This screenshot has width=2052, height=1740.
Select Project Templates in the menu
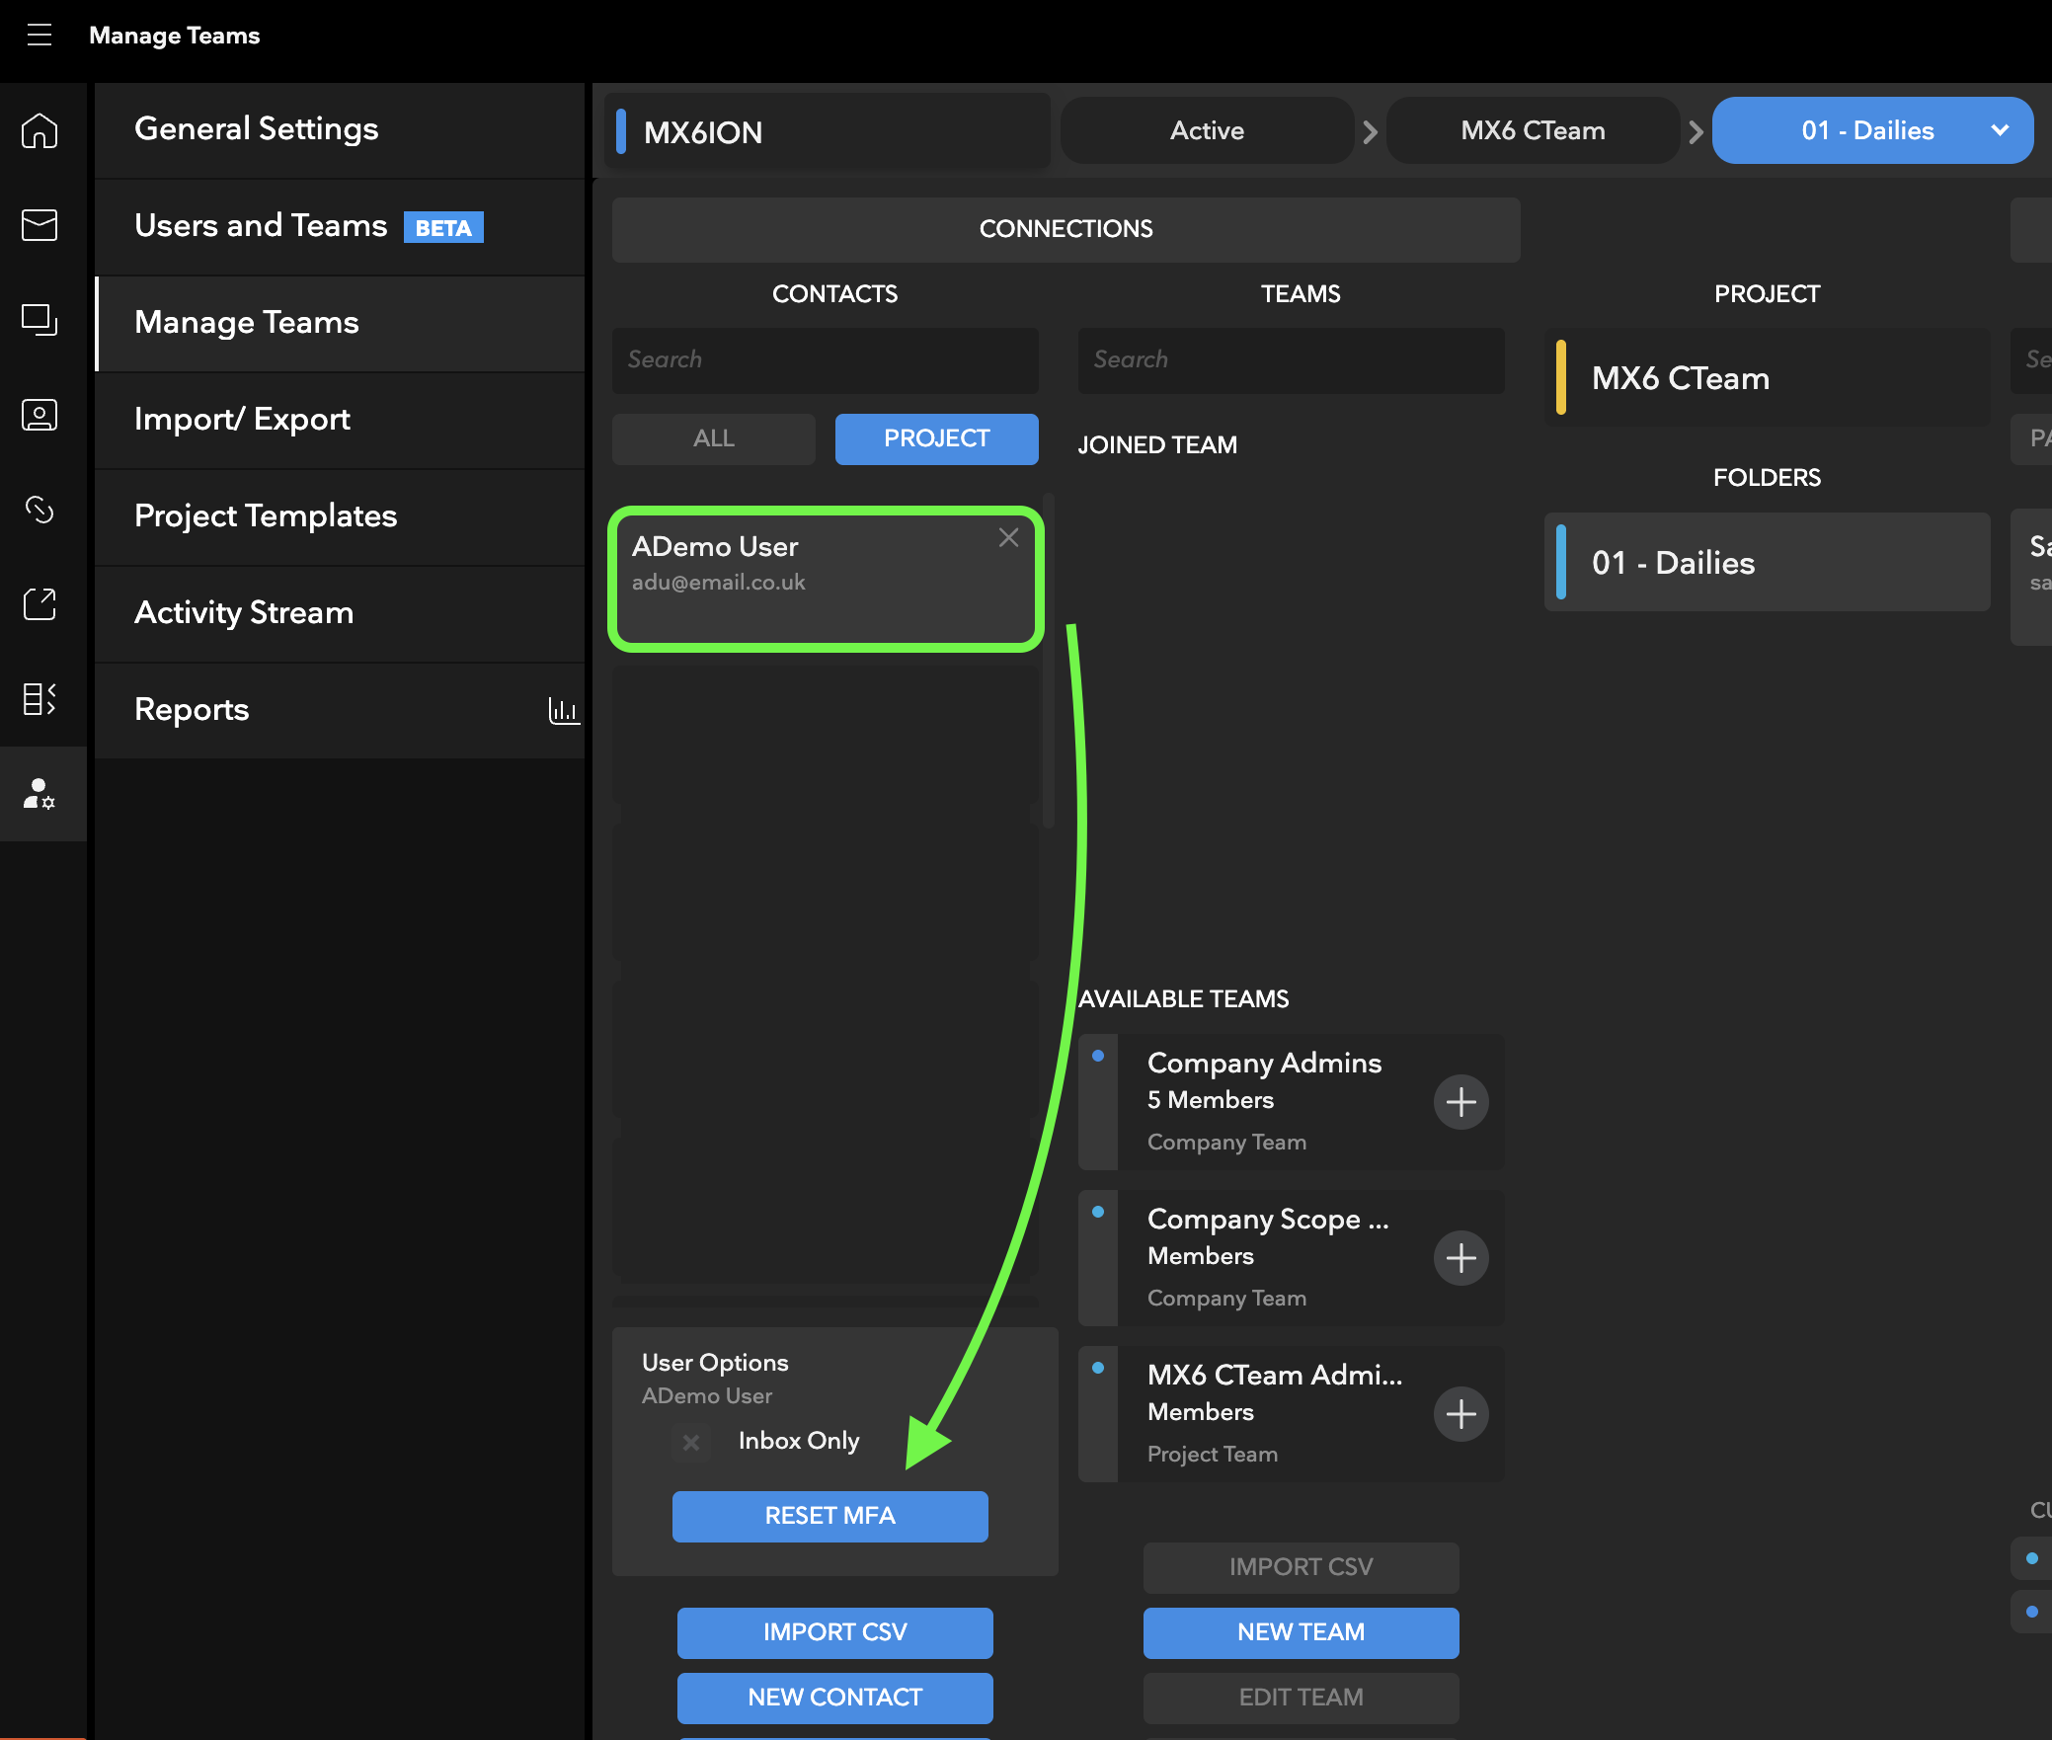click(x=265, y=515)
